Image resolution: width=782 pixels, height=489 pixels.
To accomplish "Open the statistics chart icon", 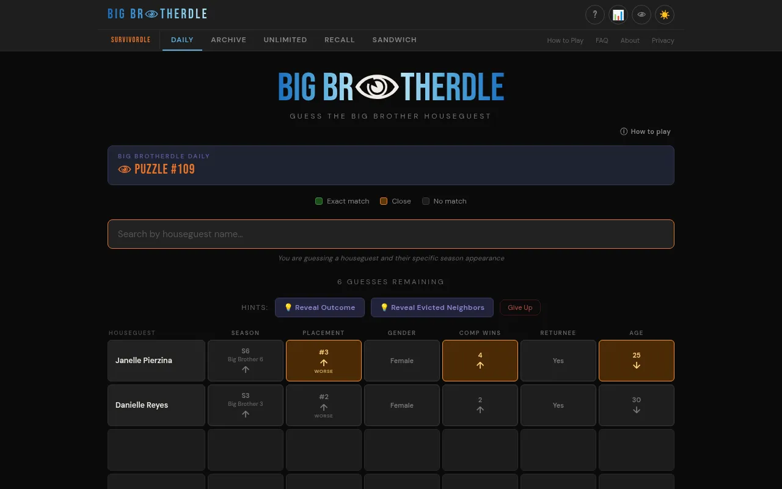I will (x=618, y=15).
